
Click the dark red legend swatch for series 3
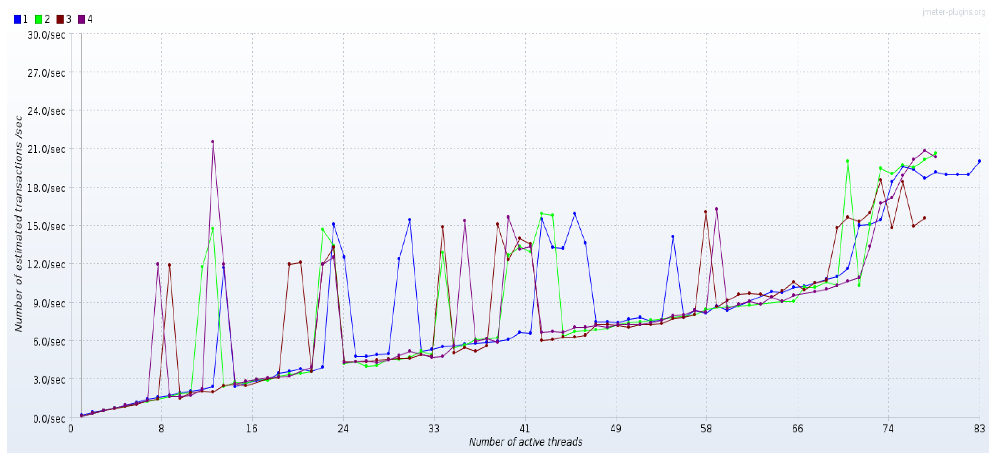(x=60, y=19)
